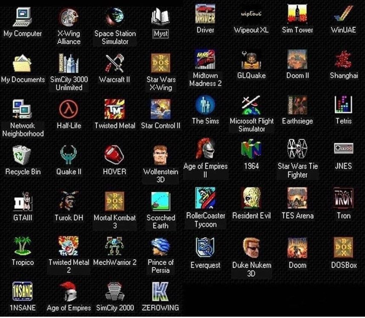Open the My Computer icon
The image size is (365, 318).
pyautogui.click(x=23, y=17)
